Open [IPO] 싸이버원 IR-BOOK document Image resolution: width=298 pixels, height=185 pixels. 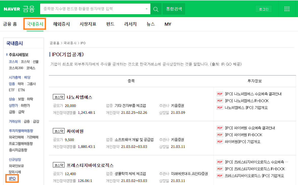pyautogui.click(x=244, y=135)
